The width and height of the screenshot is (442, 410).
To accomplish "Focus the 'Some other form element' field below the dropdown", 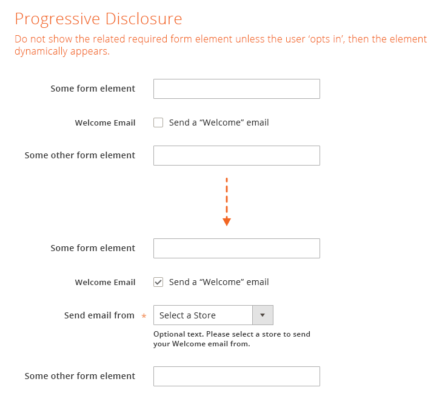I will 236,376.
